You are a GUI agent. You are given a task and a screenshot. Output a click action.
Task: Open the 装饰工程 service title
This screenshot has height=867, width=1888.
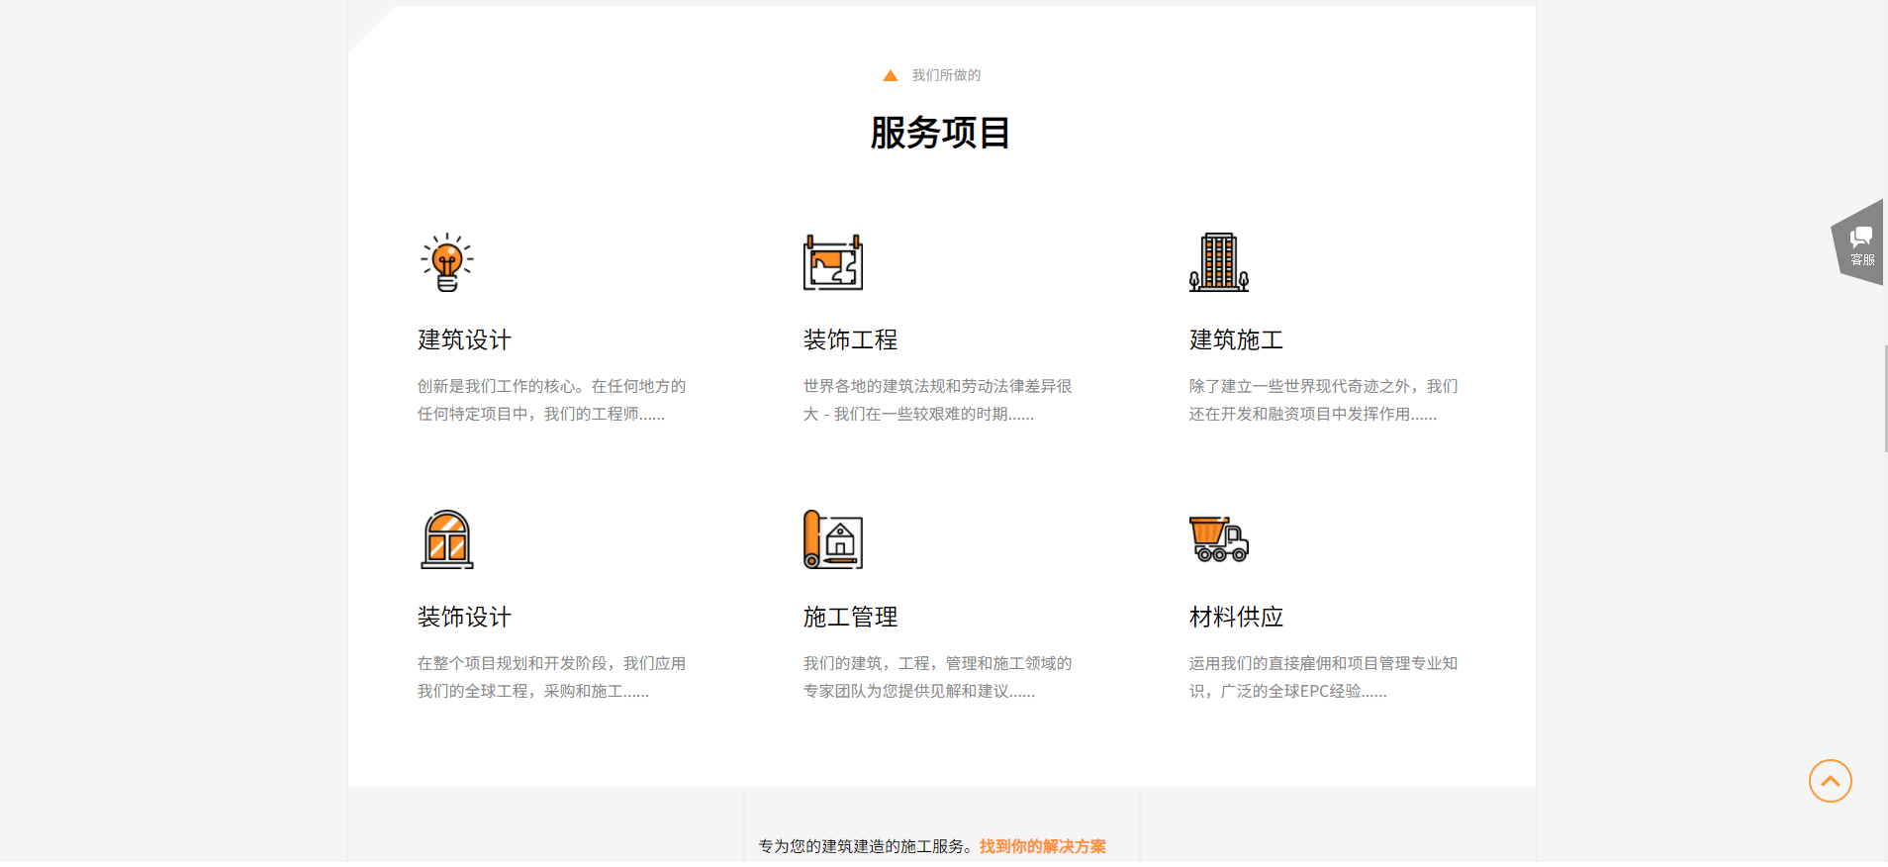coord(850,339)
